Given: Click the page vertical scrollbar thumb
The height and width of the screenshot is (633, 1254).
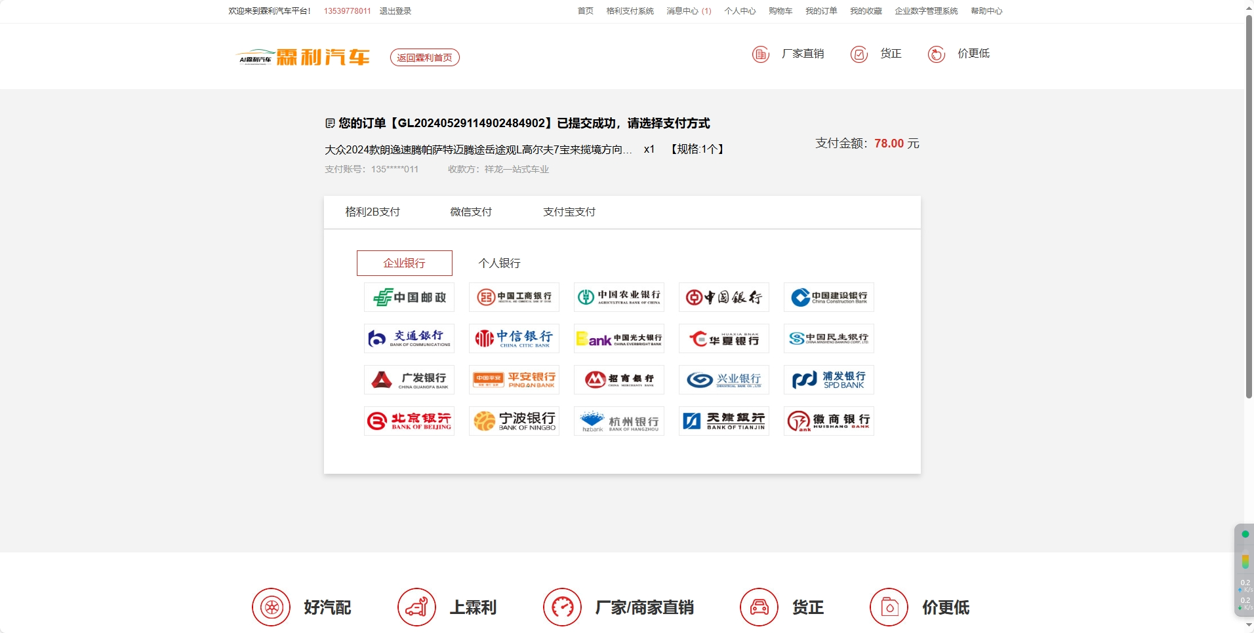Looking at the screenshot, I should pos(1249,206).
